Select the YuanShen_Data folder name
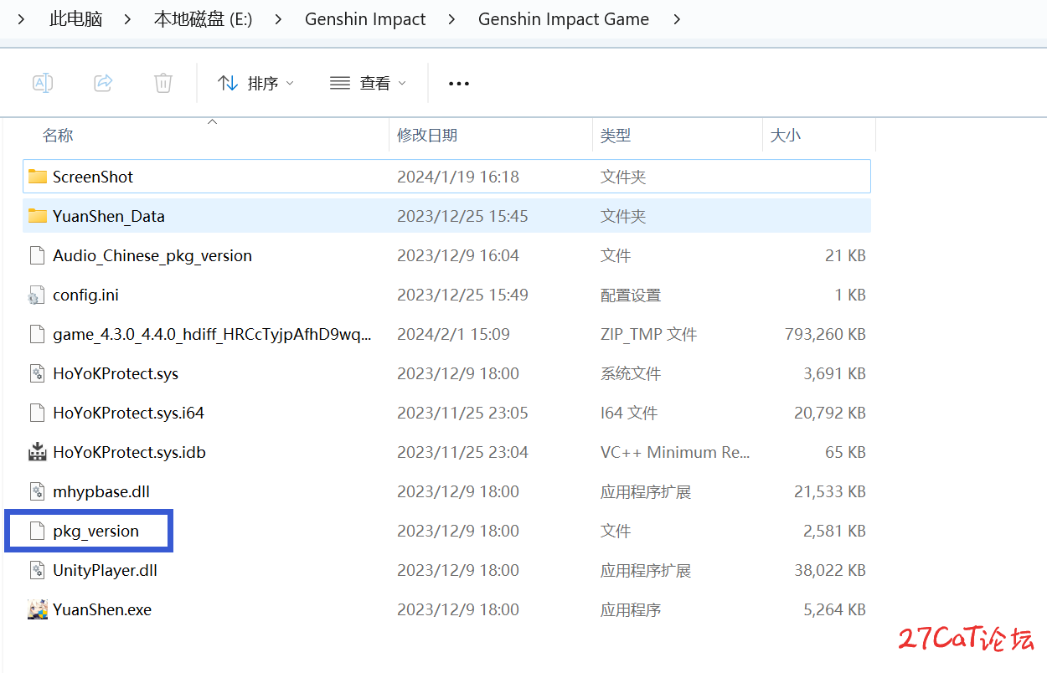The image size is (1047, 673). (x=109, y=216)
